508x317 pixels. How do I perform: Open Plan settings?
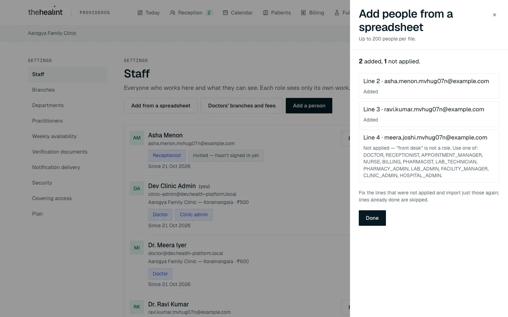point(68,214)
